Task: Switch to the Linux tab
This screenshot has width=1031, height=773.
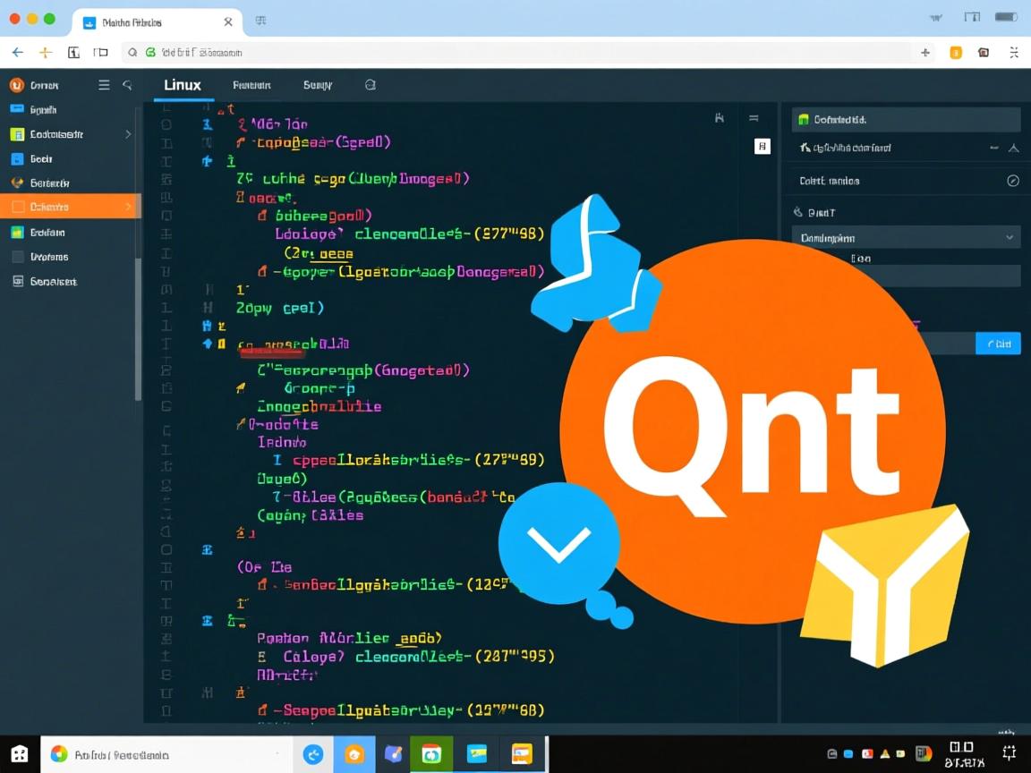Action: click(183, 85)
